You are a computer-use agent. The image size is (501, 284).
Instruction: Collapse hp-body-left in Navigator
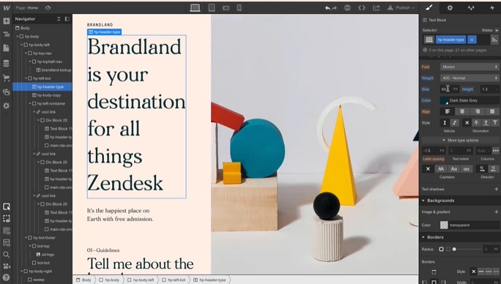(x=22, y=45)
